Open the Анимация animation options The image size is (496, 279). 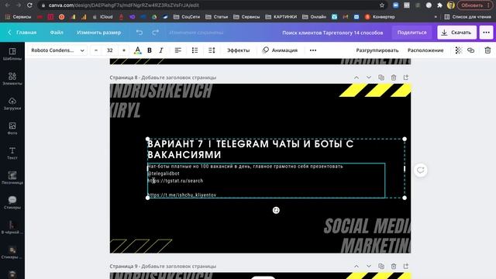pyautogui.click(x=280, y=50)
